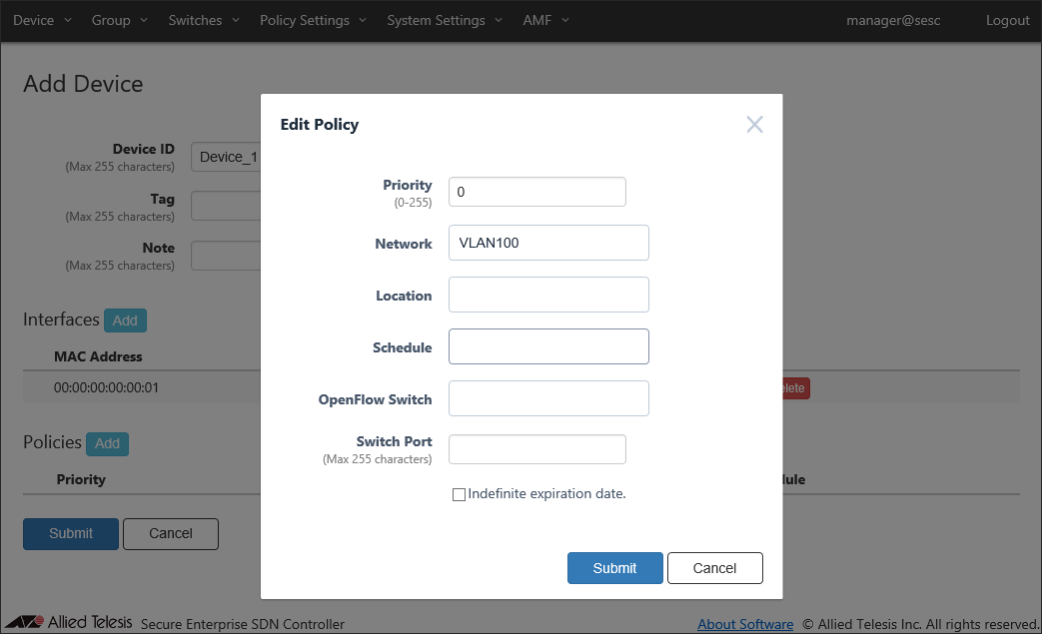Viewport: 1042px width, 634px height.
Task: Click the Logout link
Action: [1007, 20]
